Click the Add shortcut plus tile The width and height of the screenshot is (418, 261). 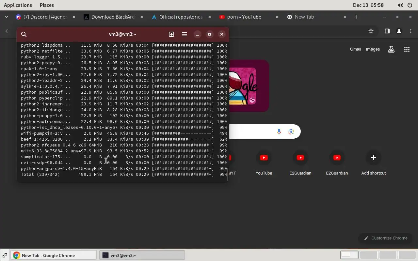(374, 163)
